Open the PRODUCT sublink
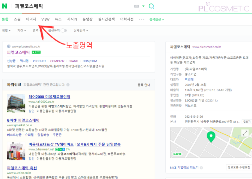 (39, 61)
